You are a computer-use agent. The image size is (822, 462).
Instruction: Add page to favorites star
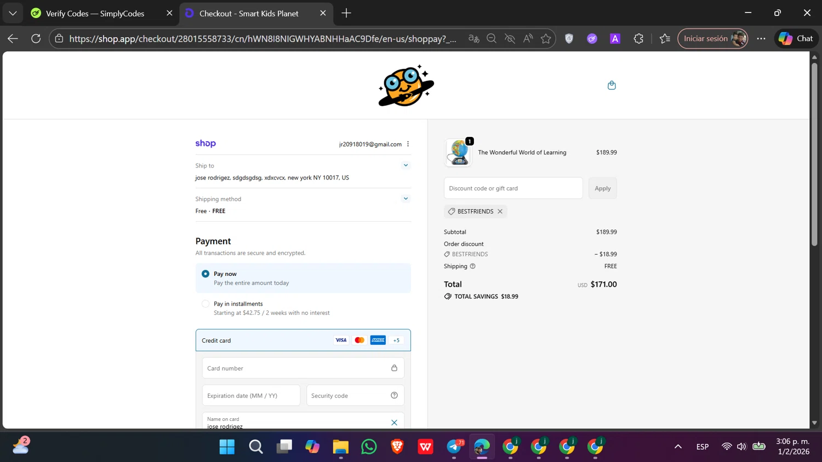tap(546, 38)
